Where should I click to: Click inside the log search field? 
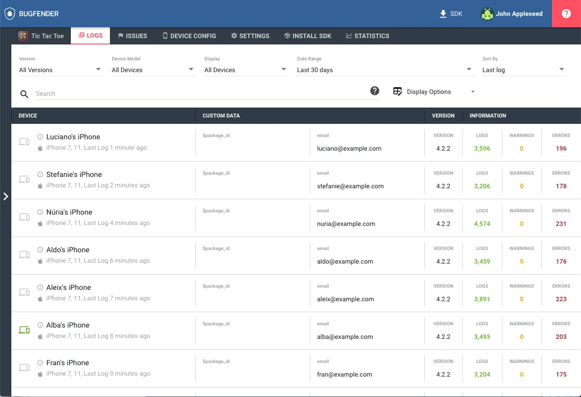tap(182, 93)
